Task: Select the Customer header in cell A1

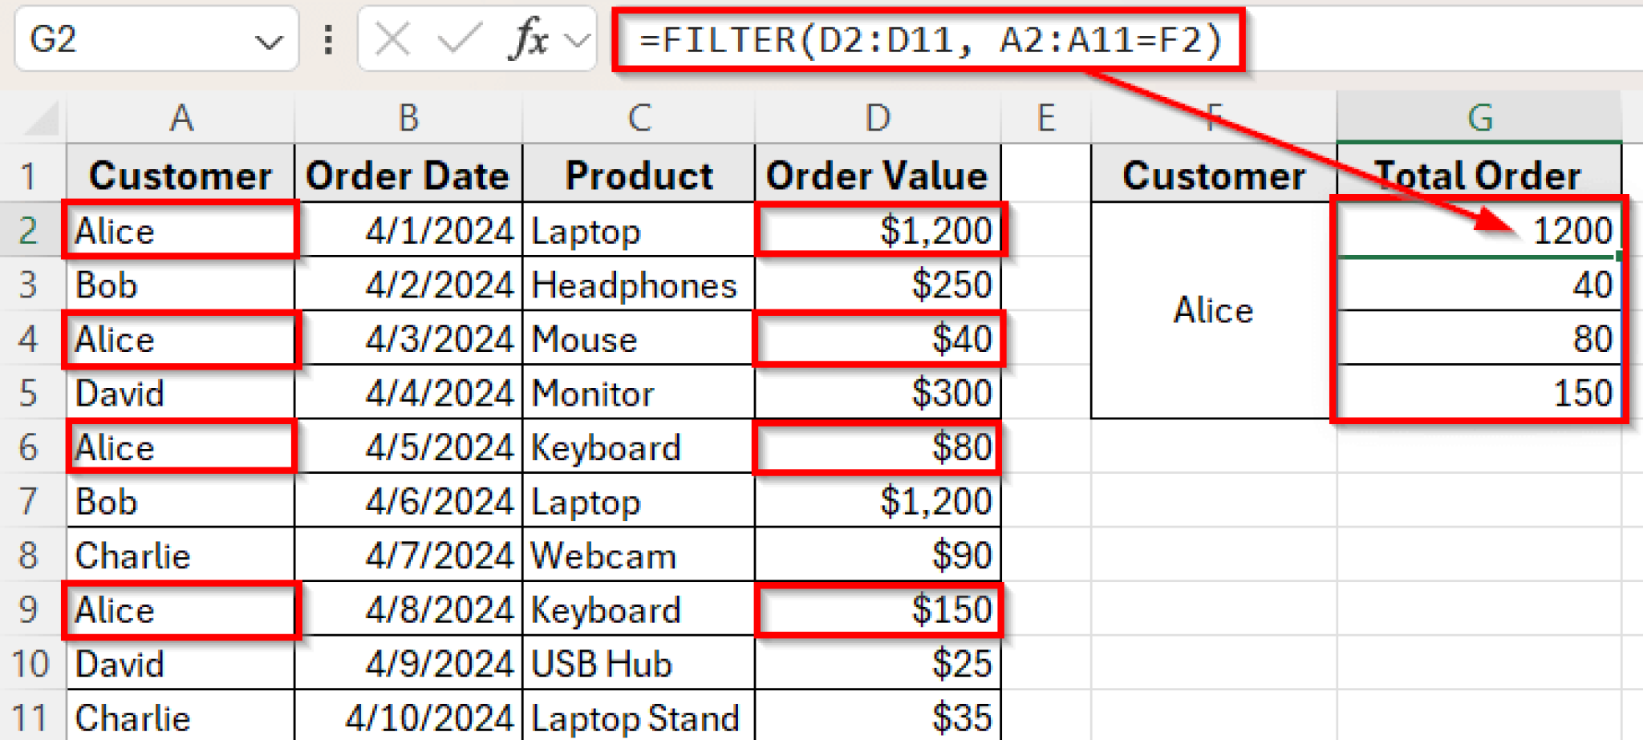Action: (x=181, y=175)
